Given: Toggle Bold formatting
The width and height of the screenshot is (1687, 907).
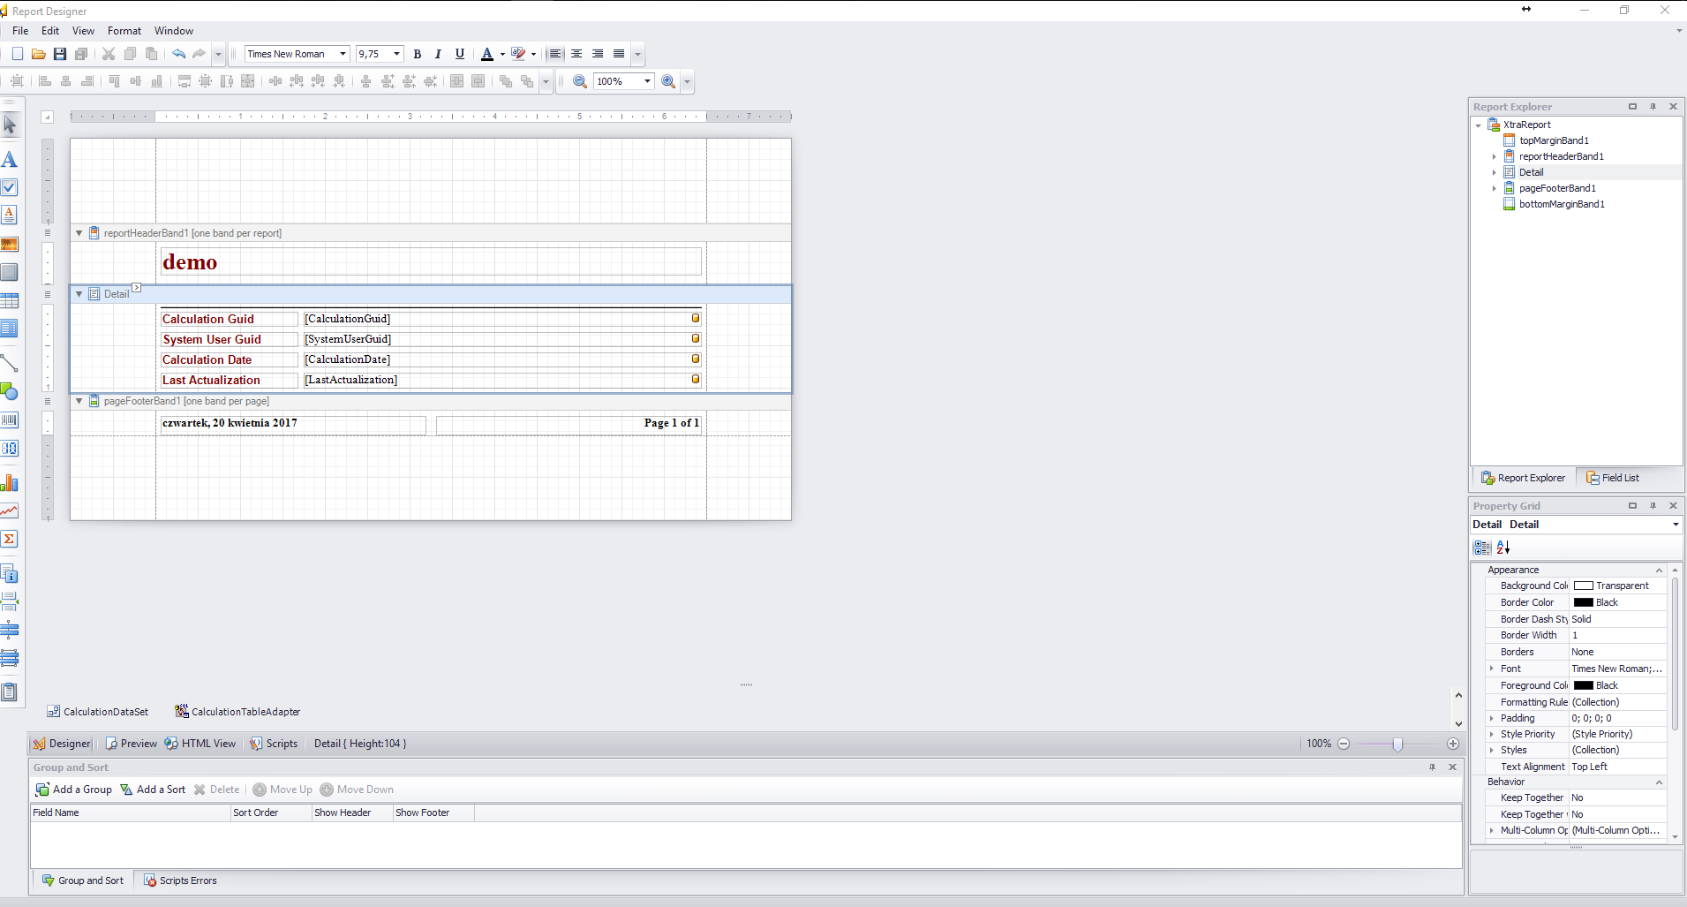Looking at the screenshot, I should (418, 54).
